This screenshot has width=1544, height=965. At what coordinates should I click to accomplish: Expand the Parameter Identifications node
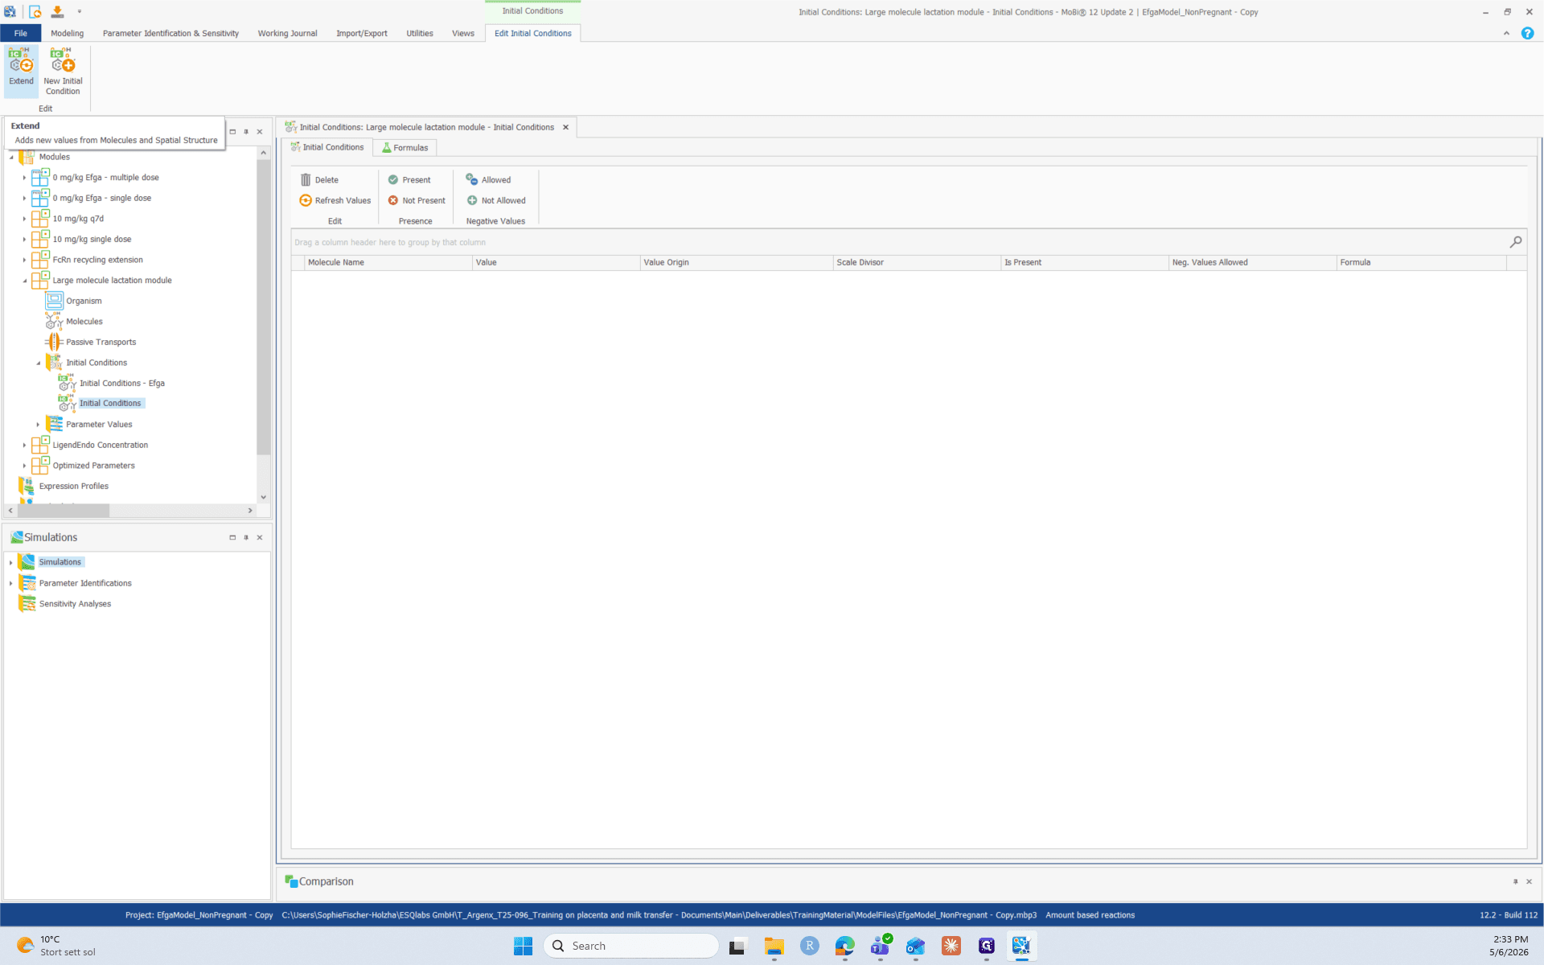point(10,583)
